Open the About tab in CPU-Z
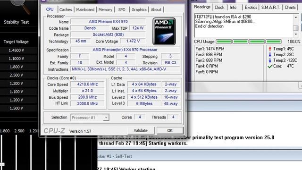 156,9
